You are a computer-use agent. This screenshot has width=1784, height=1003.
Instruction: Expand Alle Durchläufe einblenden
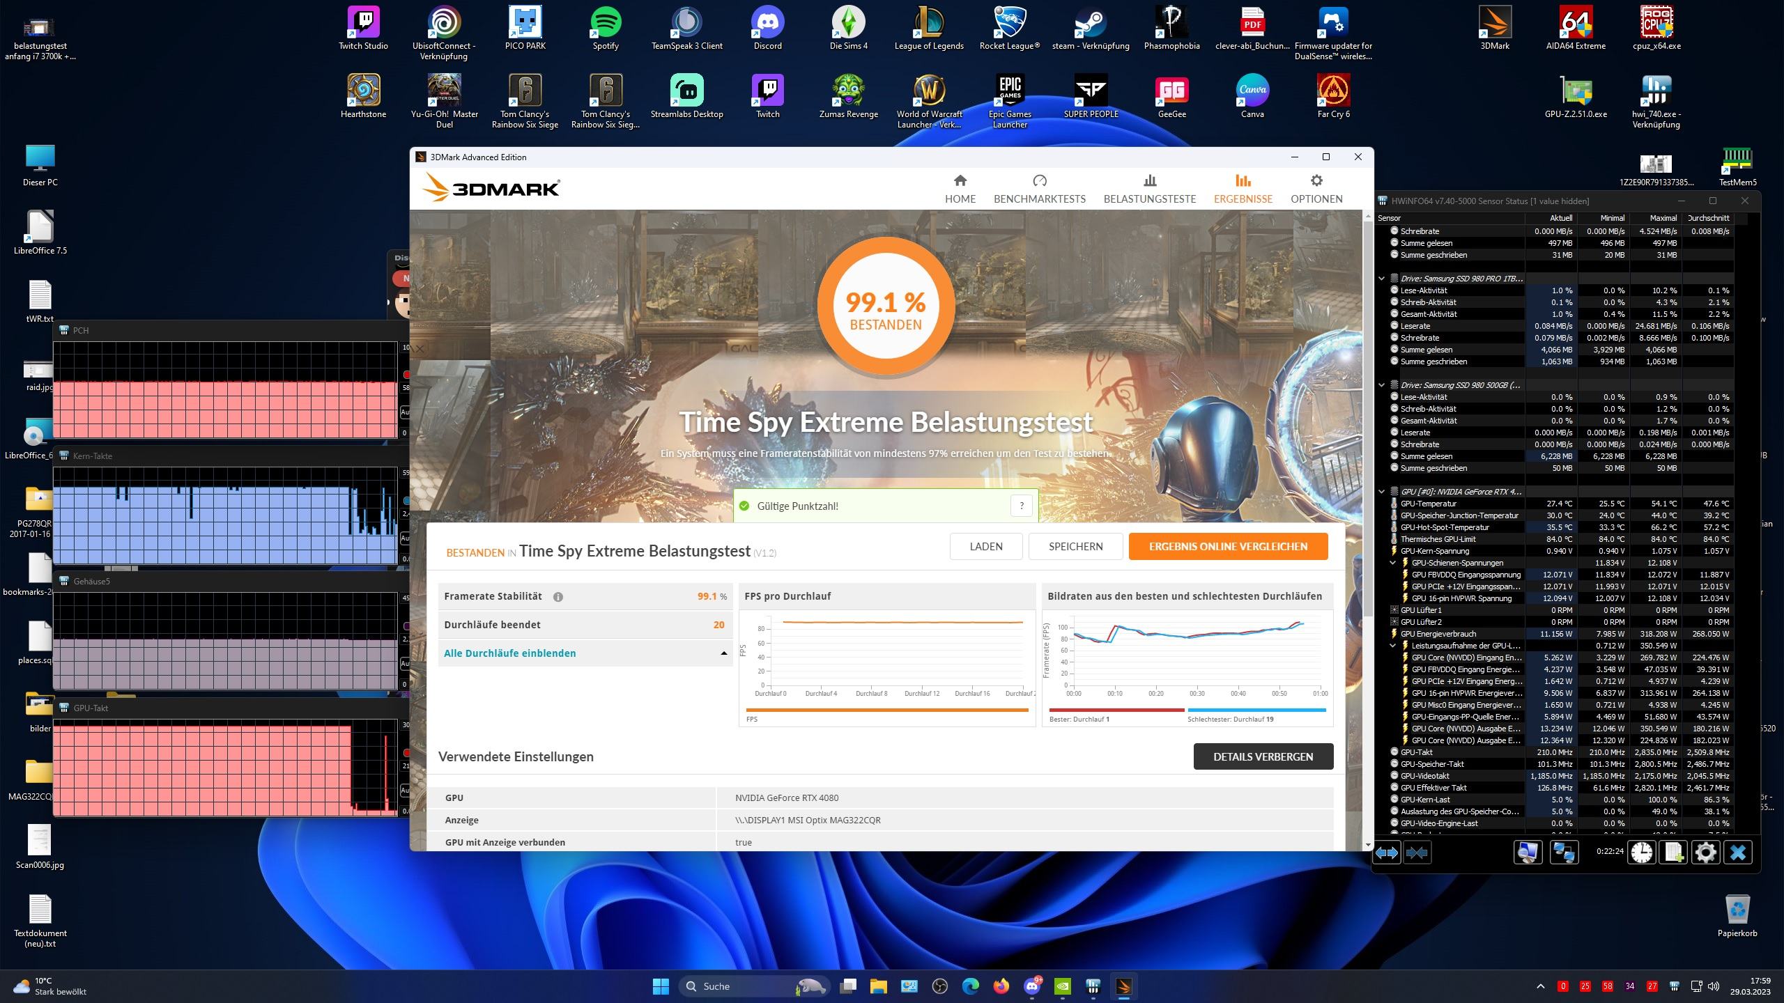(585, 653)
